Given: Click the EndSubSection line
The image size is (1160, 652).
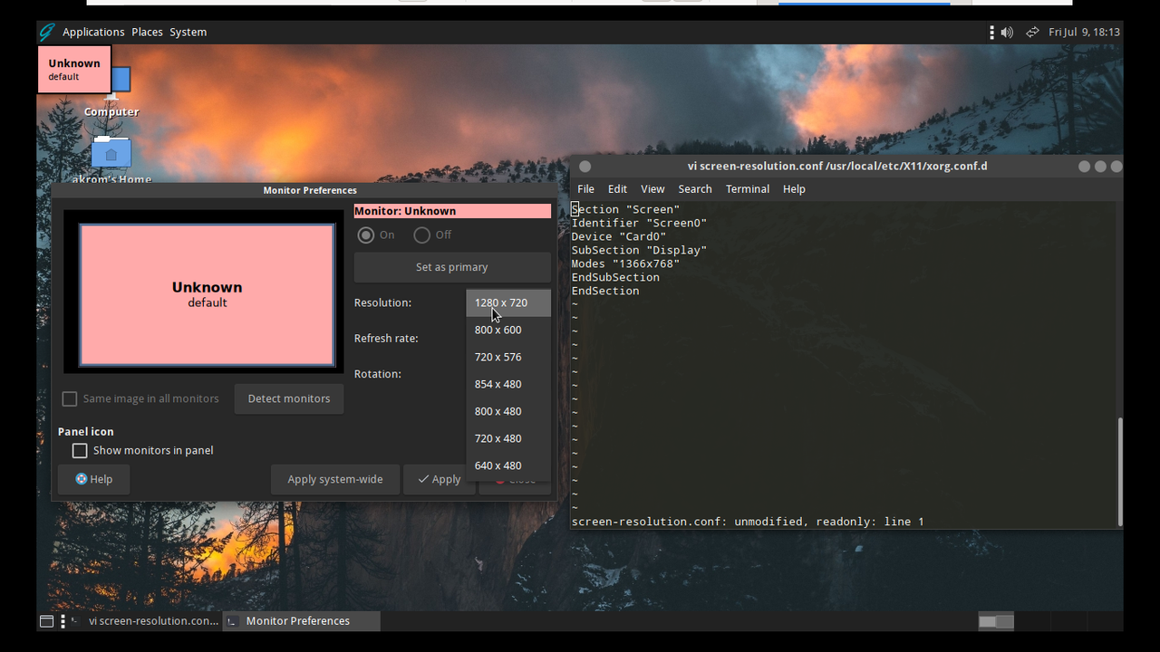Looking at the screenshot, I should [x=615, y=277].
